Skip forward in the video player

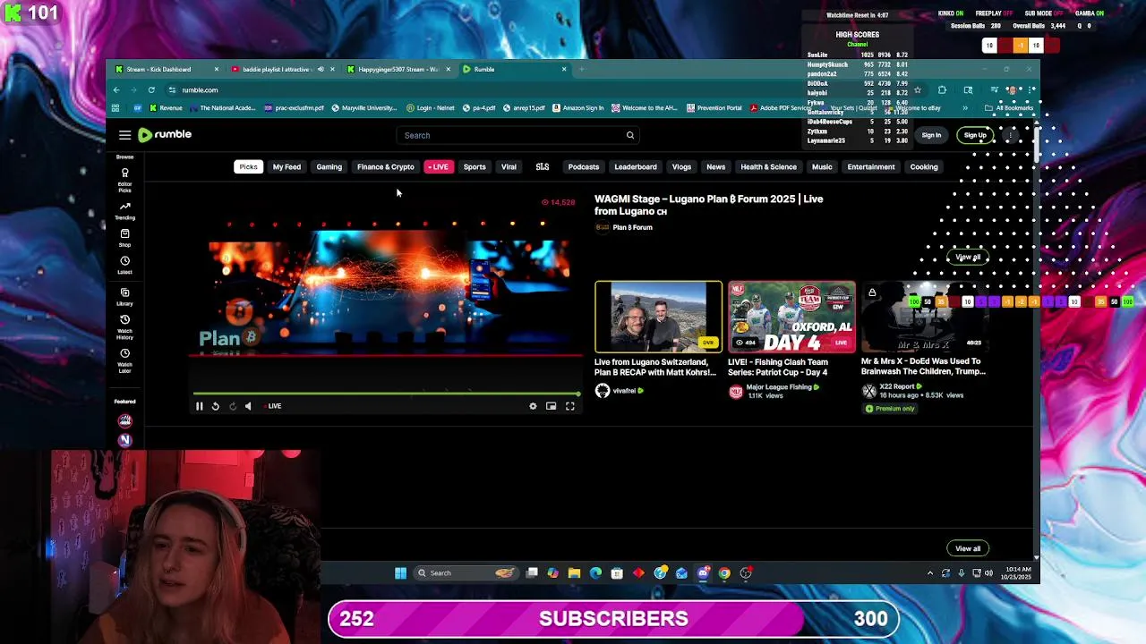coord(232,406)
